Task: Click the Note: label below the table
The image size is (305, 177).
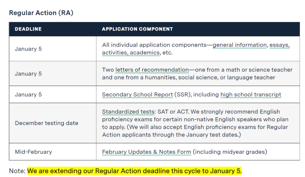Action: coord(17,171)
